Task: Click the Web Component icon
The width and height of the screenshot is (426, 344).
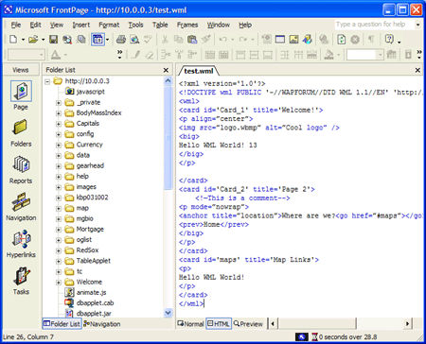Action: 267,40
